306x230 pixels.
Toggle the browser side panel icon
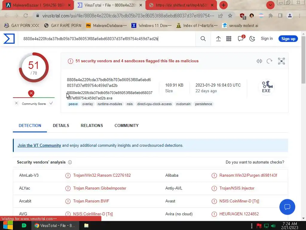pos(280,16)
